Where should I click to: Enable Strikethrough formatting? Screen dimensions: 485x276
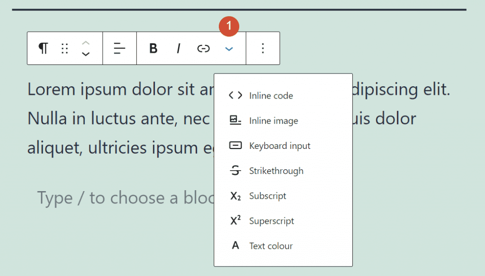pyautogui.click(x=277, y=171)
